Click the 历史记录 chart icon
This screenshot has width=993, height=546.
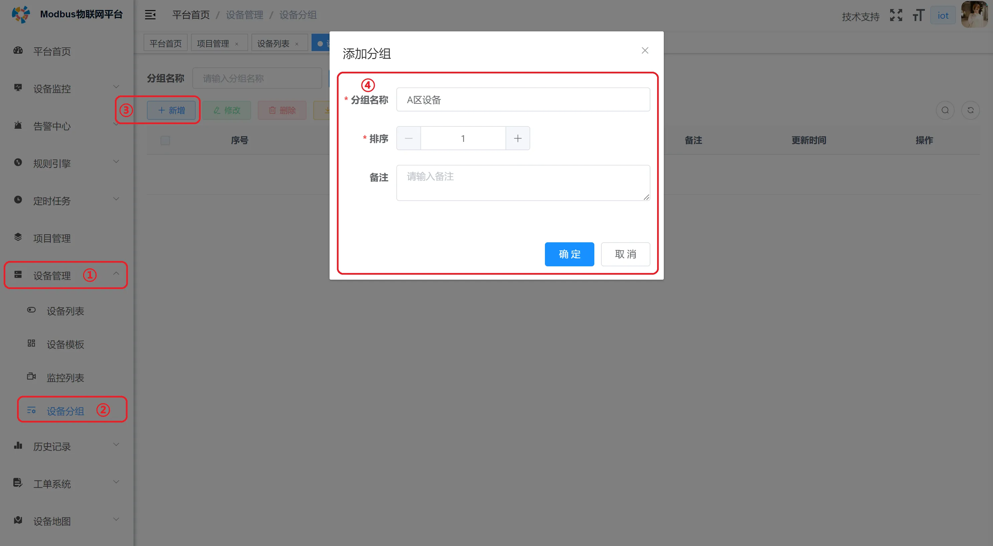click(18, 446)
